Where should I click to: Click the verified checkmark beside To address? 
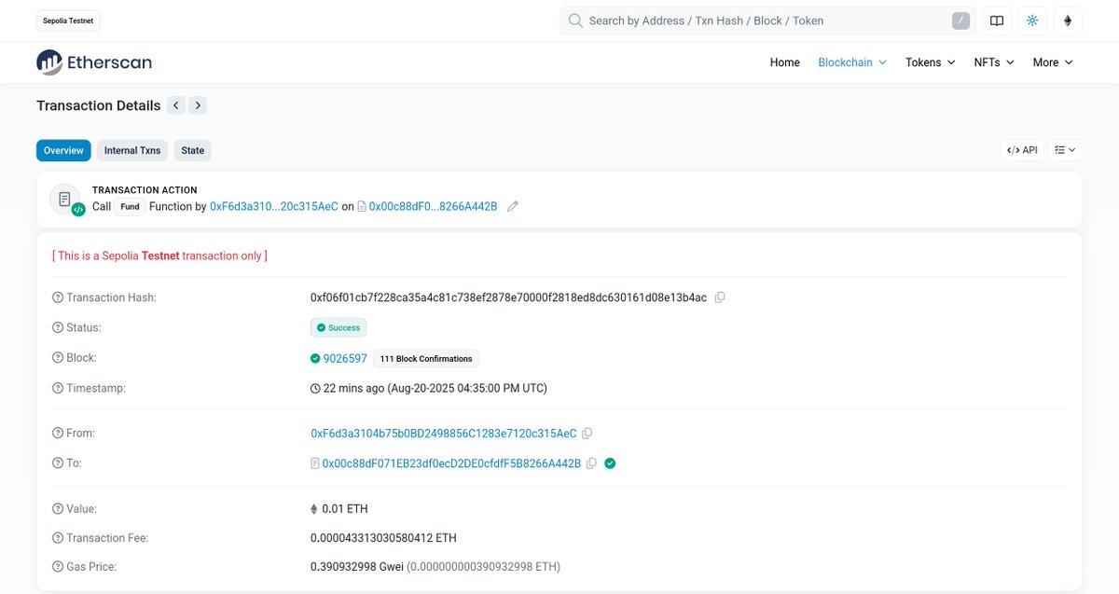(610, 463)
